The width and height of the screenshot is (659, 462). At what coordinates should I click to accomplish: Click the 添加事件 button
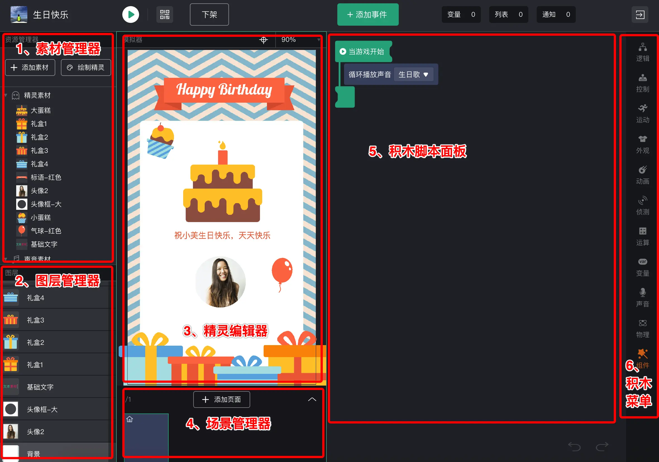coord(368,15)
